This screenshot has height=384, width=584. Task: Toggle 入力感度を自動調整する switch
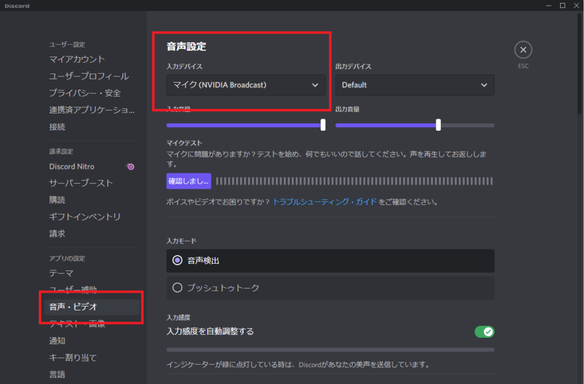click(x=484, y=332)
